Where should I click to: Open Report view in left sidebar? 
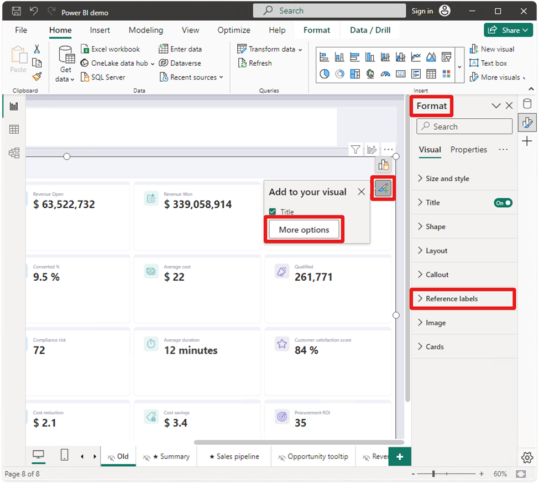coord(14,106)
